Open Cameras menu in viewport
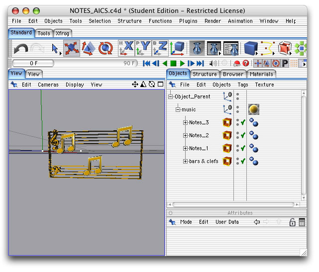 [48, 85]
